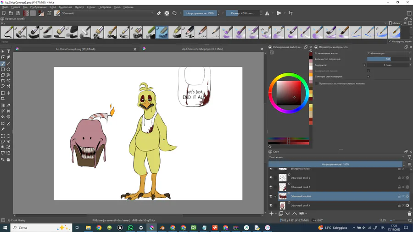Open the 'Сглаживание кисти' dropdown

point(388,53)
